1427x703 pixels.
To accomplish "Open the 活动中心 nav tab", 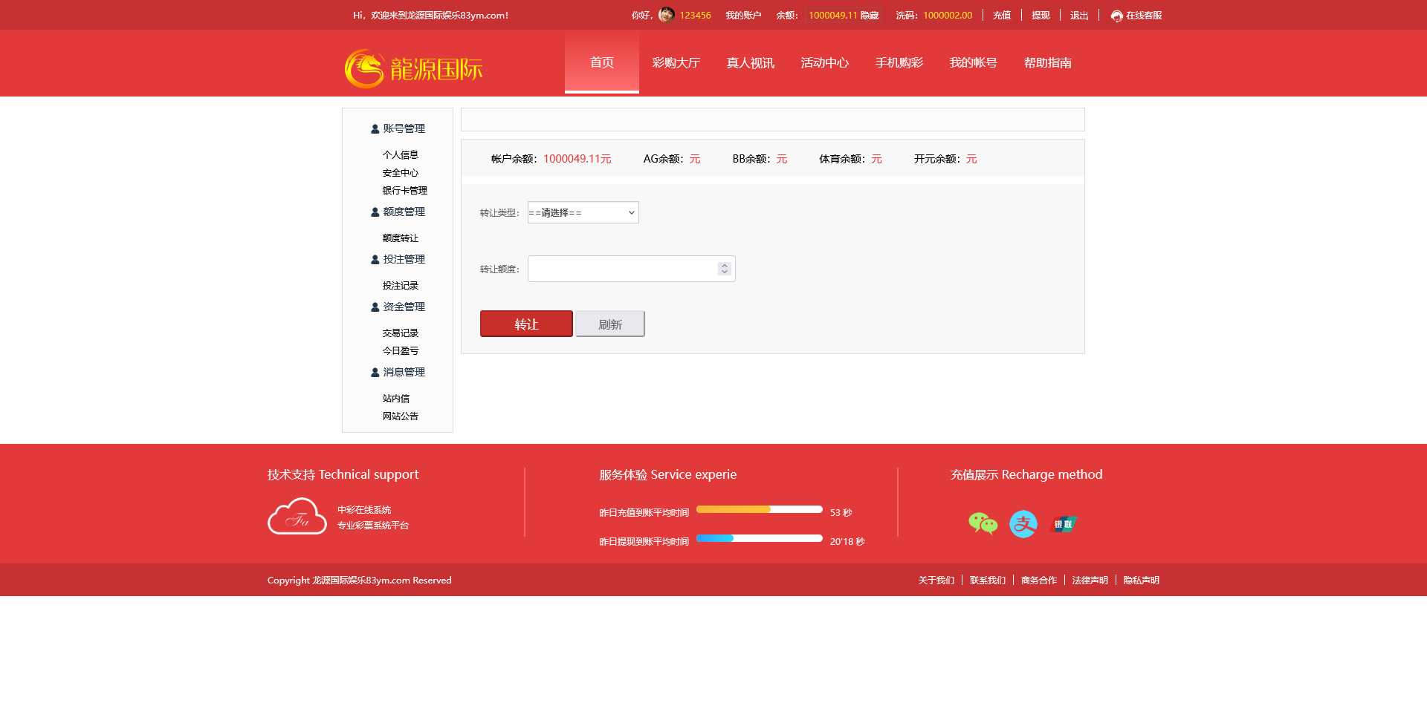I will 824,63.
